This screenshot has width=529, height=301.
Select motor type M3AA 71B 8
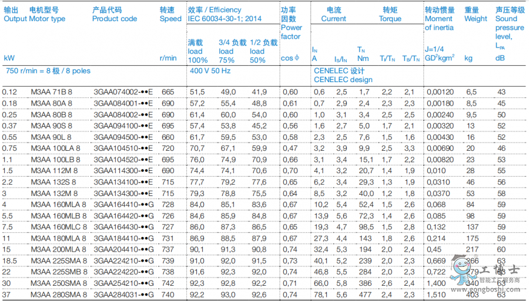click(x=51, y=92)
